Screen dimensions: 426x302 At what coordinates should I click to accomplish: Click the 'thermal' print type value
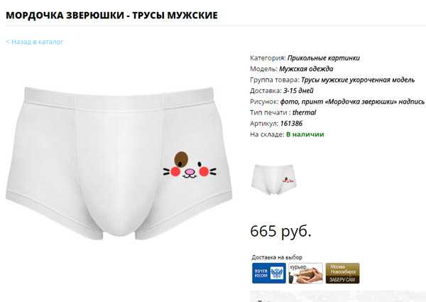pyautogui.click(x=305, y=112)
